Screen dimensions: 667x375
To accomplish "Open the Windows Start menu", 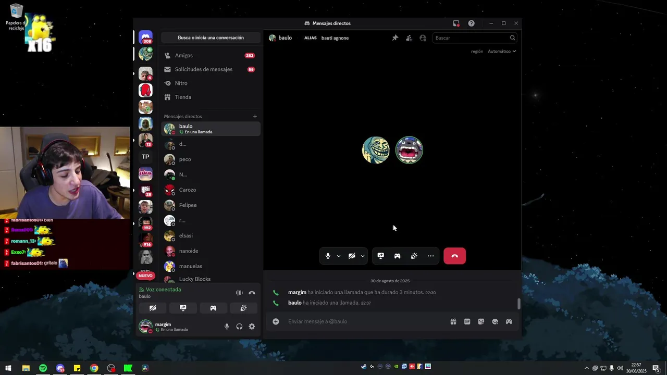I will point(8,368).
